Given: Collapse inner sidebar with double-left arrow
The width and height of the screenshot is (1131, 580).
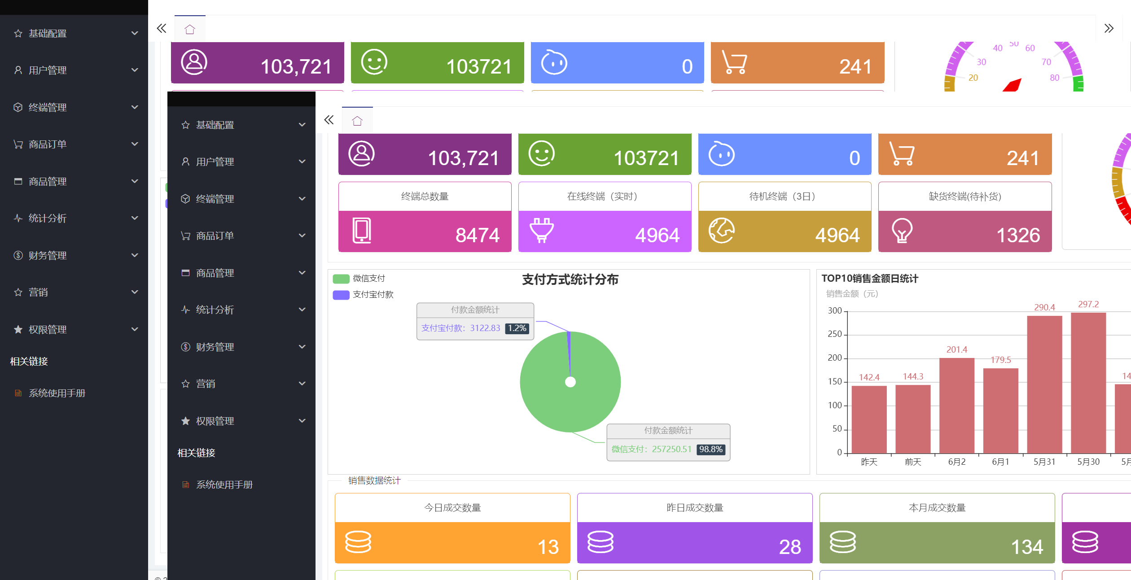Looking at the screenshot, I should (x=329, y=120).
